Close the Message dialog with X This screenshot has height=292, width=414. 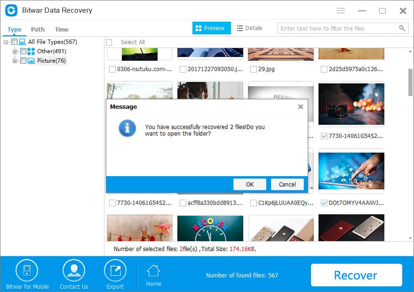click(301, 107)
